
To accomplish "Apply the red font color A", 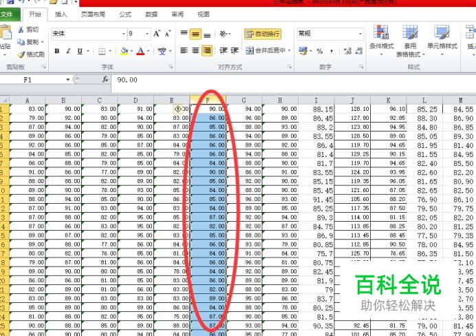I will pos(140,51).
